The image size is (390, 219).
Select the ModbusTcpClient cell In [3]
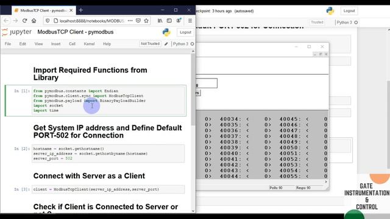click(108, 189)
